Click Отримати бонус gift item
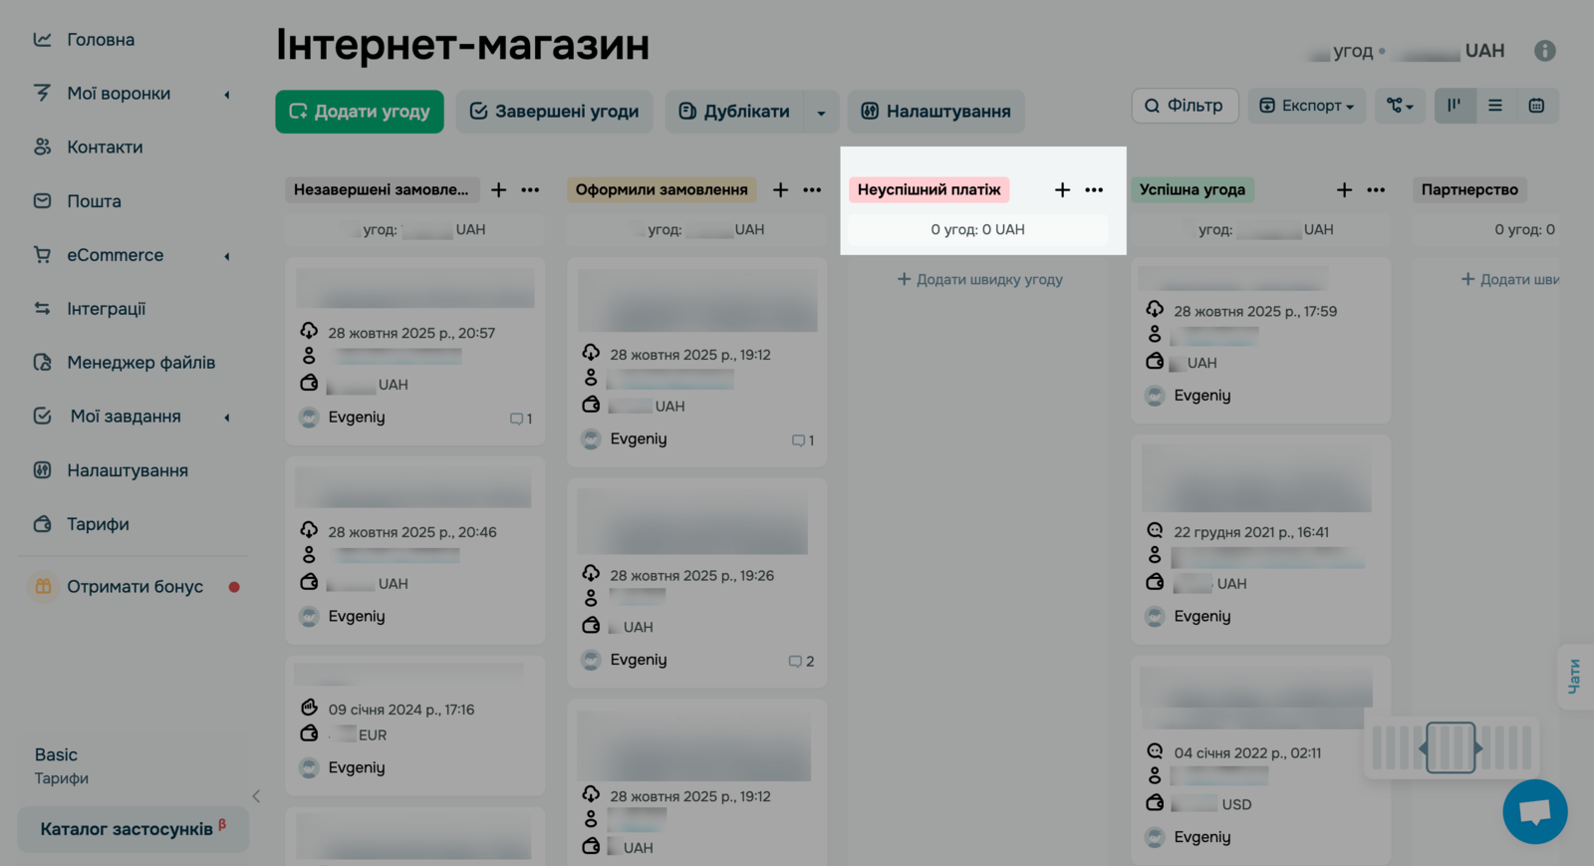This screenshot has height=866, width=1594. point(134,587)
